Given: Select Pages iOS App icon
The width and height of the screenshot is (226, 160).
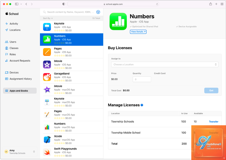Looking at the screenshot, I should (x=47, y=52).
